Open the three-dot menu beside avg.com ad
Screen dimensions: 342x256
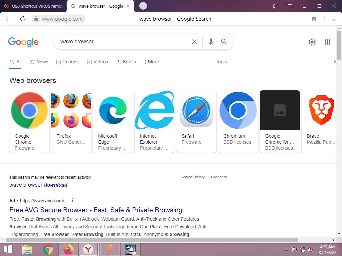(x=72, y=200)
